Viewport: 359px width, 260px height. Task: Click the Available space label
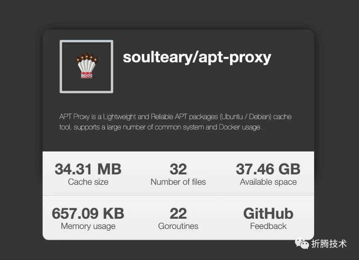pyautogui.click(x=268, y=182)
